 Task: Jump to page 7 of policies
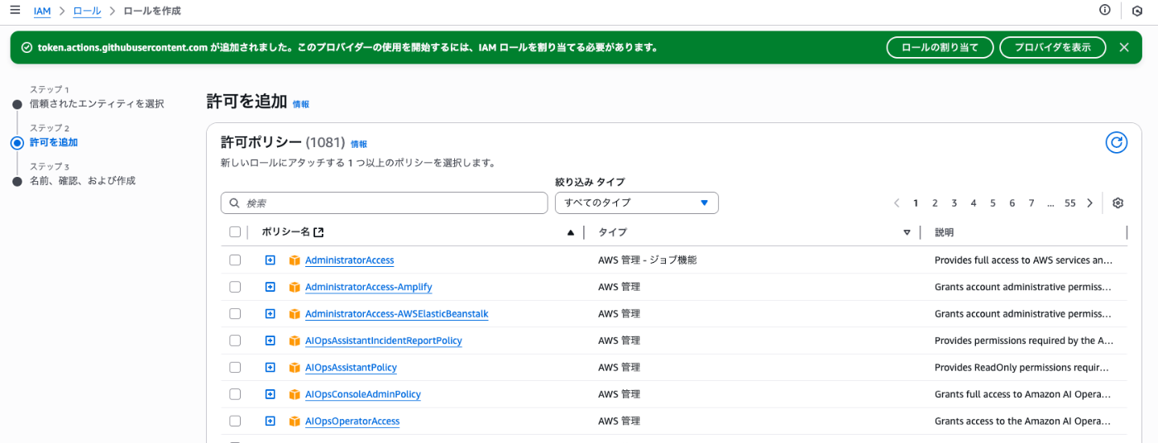pos(1031,203)
